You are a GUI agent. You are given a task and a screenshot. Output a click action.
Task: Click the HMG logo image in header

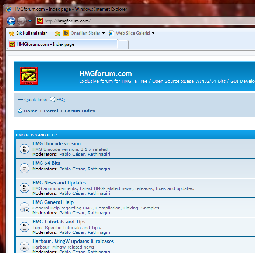[x=29, y=76]
